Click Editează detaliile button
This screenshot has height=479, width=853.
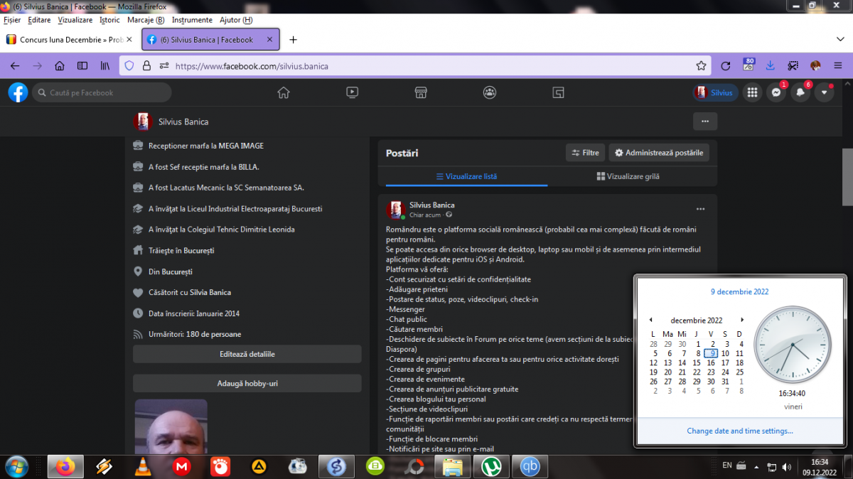point(247,354)
